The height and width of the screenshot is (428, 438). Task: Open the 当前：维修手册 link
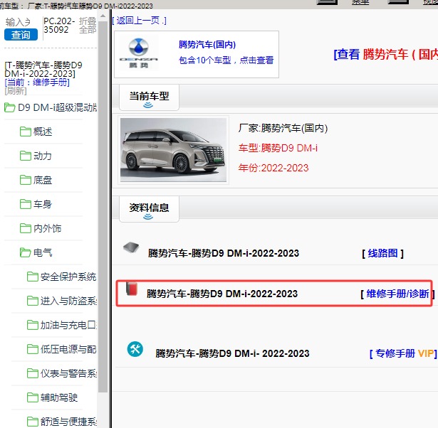37,82
